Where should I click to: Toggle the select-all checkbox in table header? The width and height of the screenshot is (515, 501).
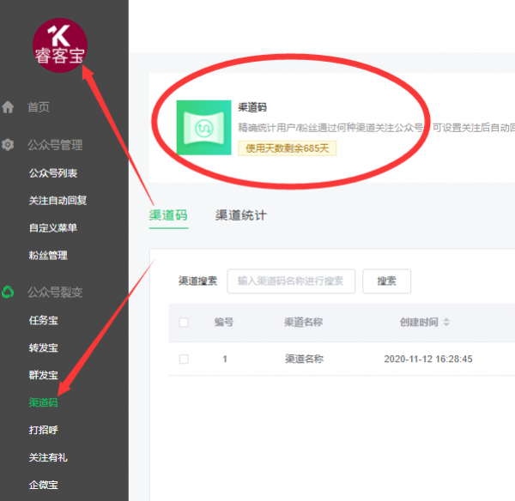[x=184, y=323]
